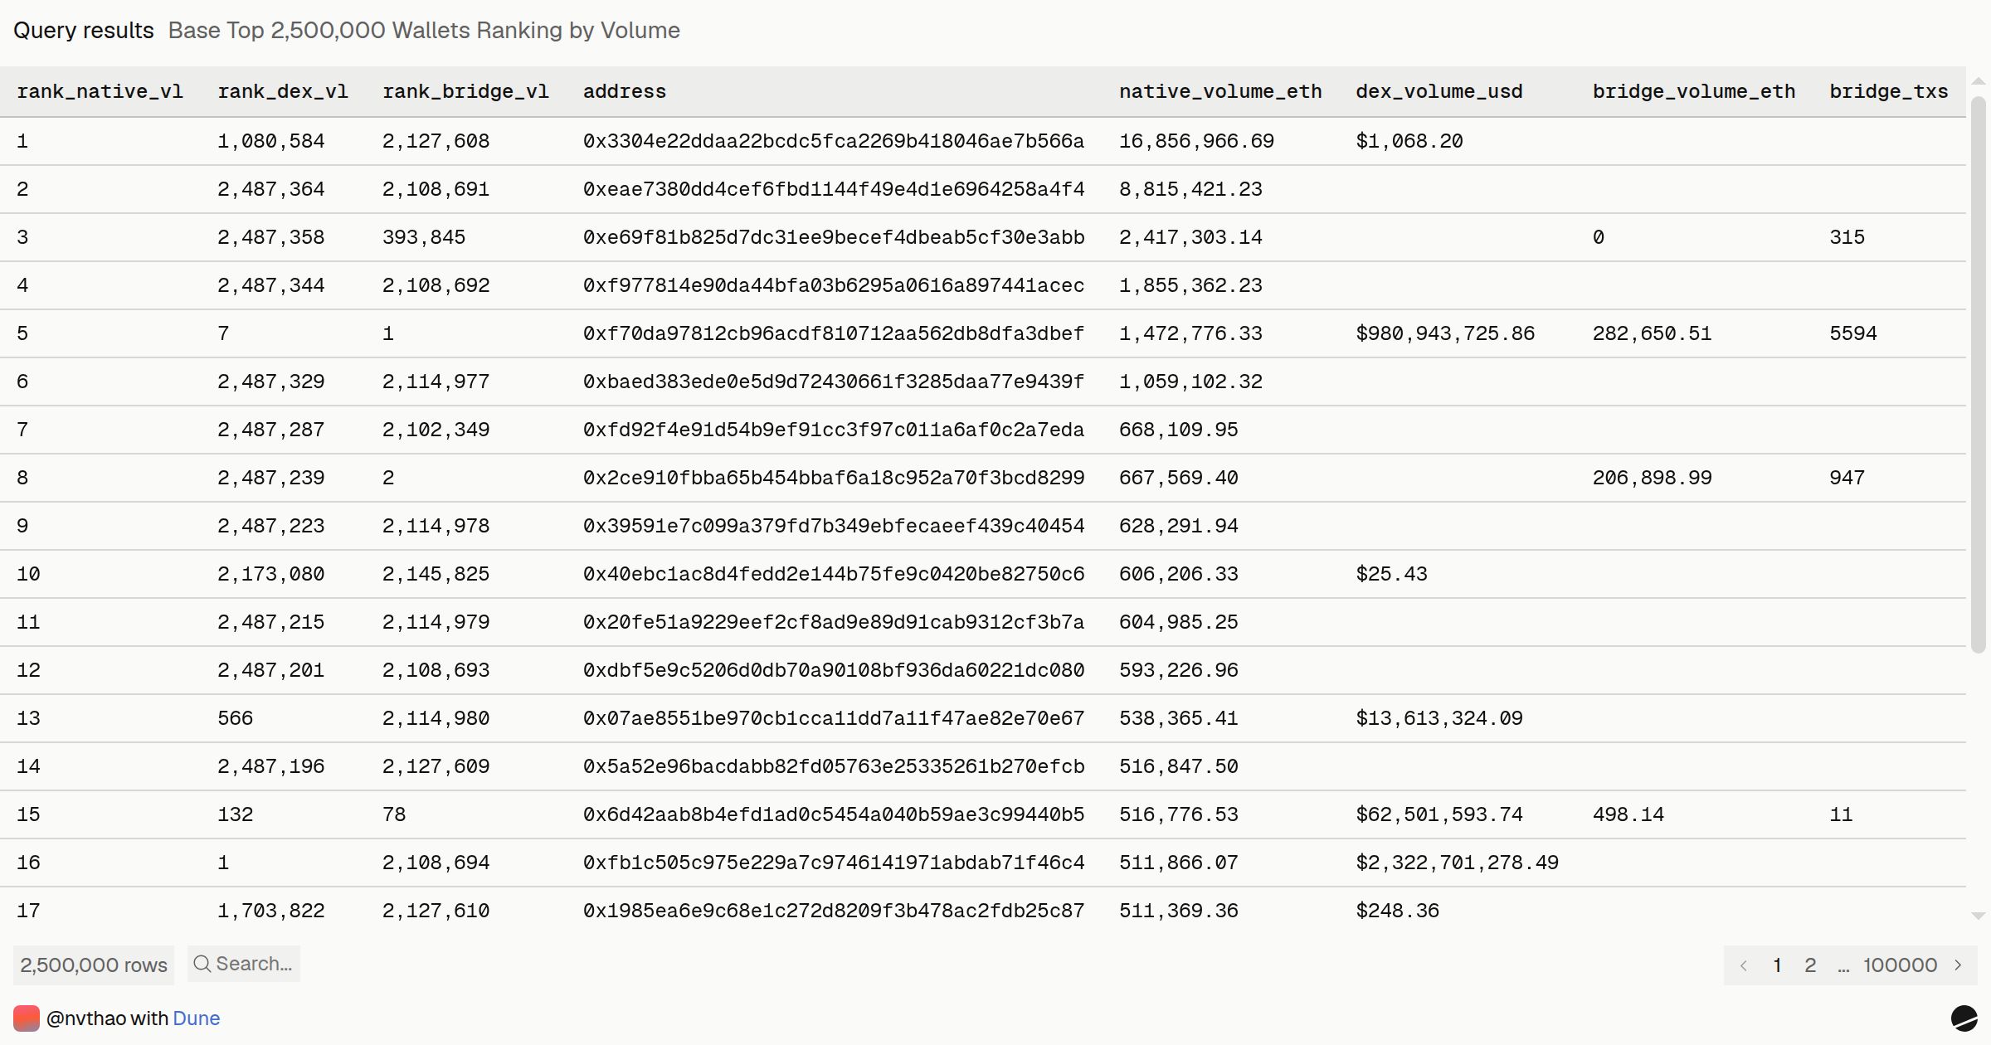This screenshot has height=1045, width=1991.
Task: Sort by bridge_volume_eth column header
Action: 1694,91
